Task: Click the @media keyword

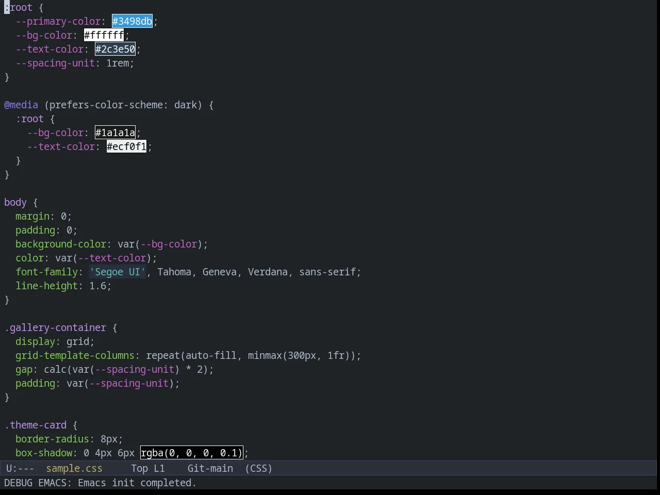Action: tap(21, 105)
